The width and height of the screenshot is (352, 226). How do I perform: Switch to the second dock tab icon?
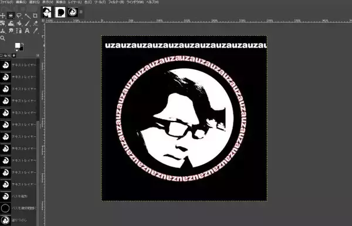pos(6,56)
